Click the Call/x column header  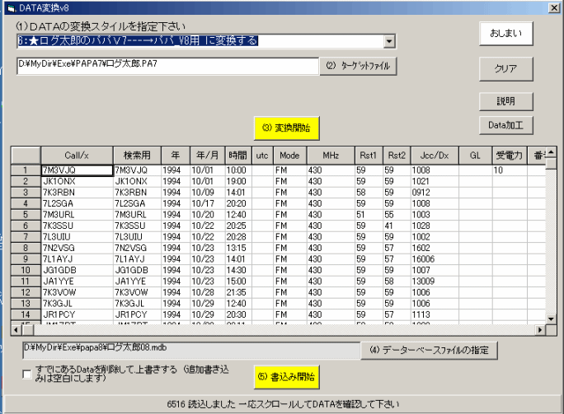coord(77,156)
